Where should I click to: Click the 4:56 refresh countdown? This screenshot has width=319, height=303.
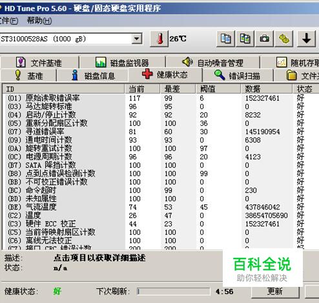pyautogui.click(x=225, y=291)
